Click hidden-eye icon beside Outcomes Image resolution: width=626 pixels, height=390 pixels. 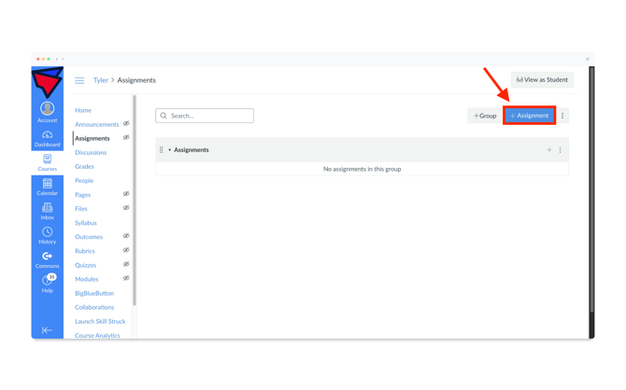[126, 236]
